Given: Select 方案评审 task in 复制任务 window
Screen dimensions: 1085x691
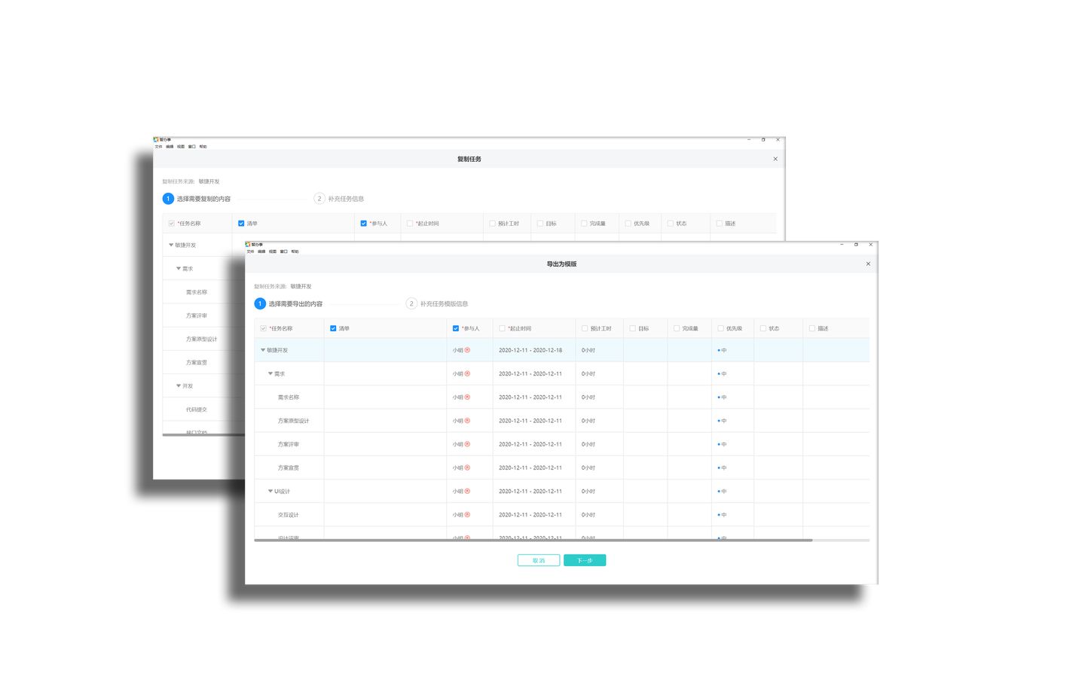Looking at the screenshot, I should 197,315.
